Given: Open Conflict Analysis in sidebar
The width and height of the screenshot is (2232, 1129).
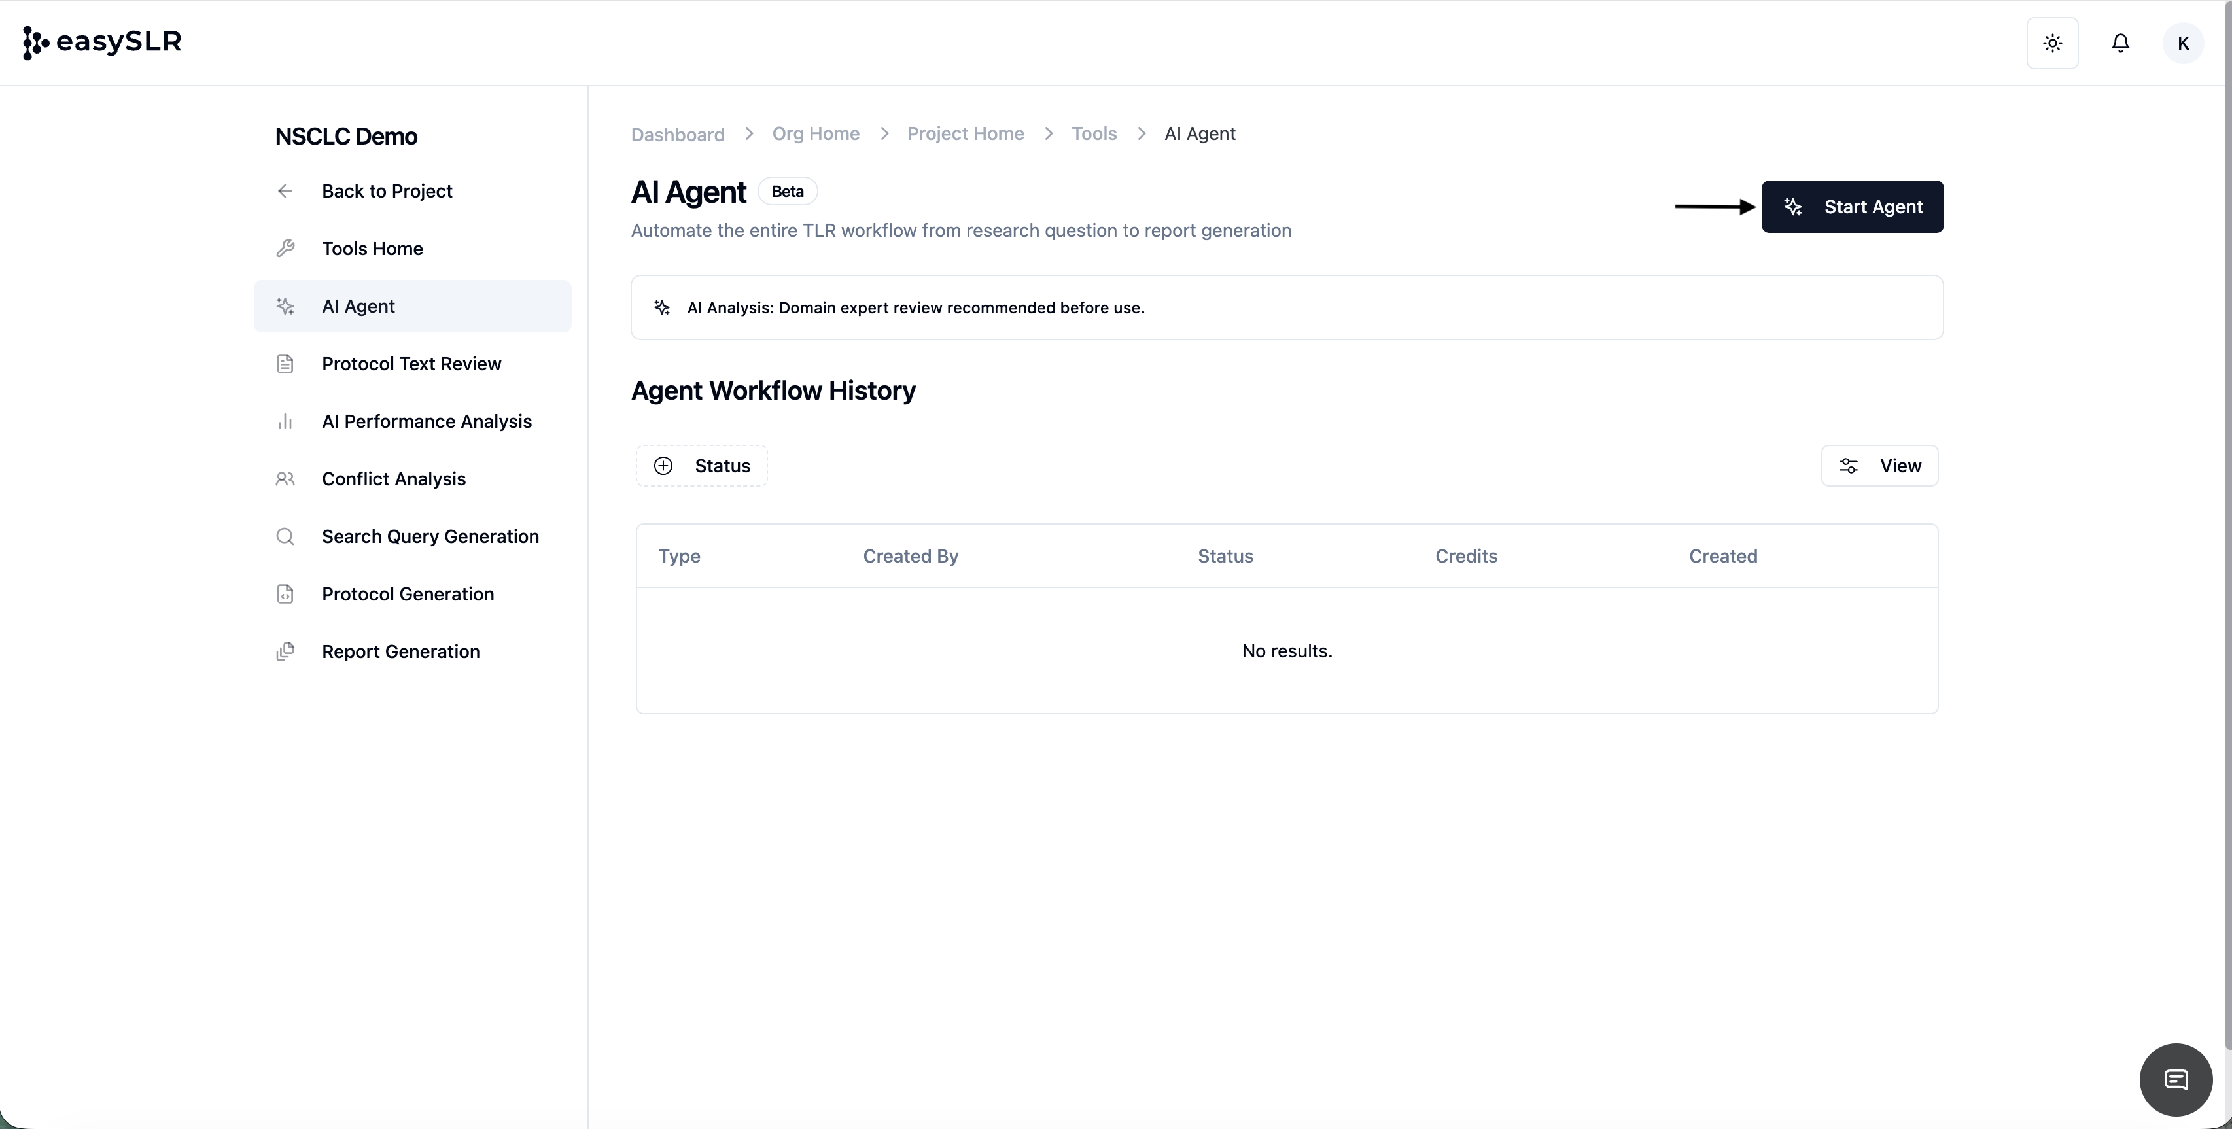Looking at the screenshot, I should pos(393,479).
